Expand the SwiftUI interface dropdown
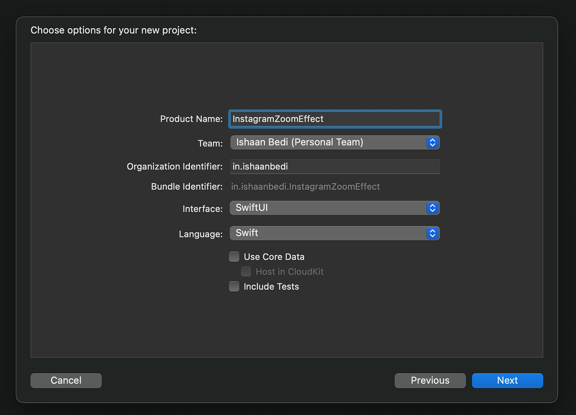Screen dimensions: 576x415 (329, 208)
